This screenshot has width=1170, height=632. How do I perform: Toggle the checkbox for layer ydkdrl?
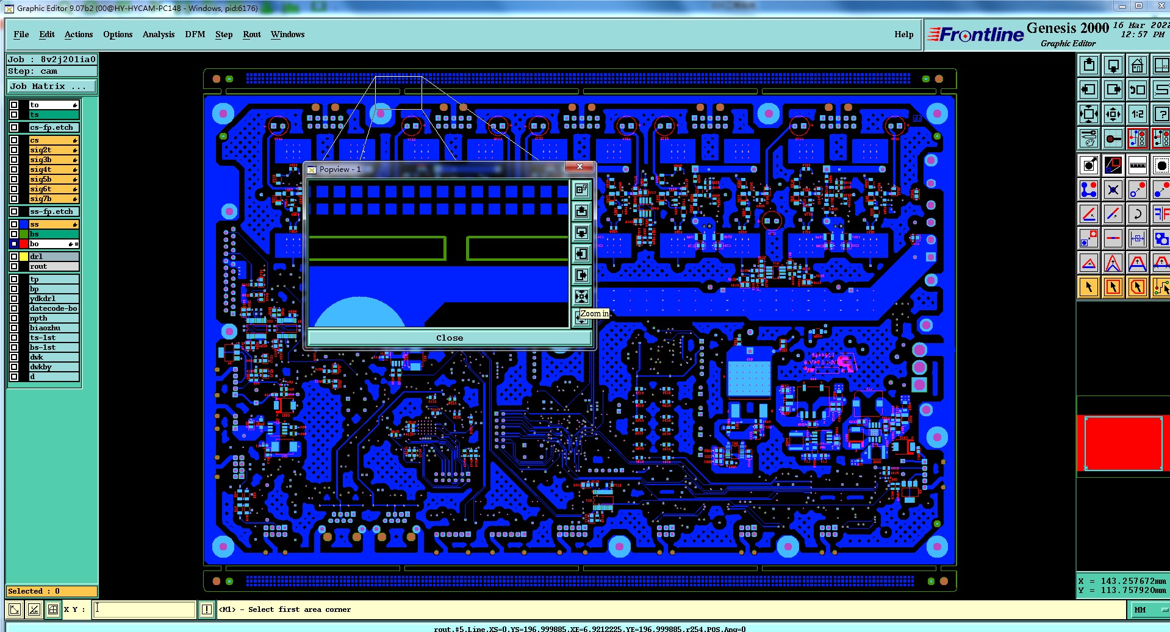[14, 299]
